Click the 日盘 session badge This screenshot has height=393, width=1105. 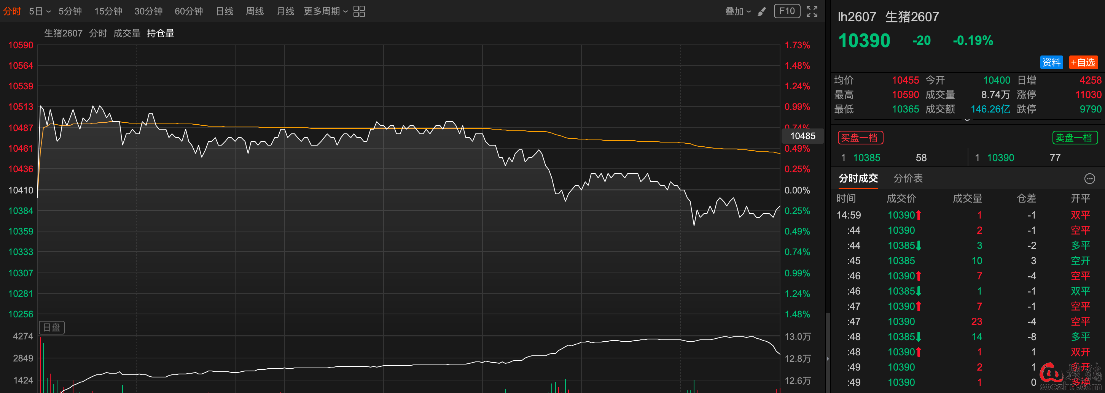(x=51, y=327)
